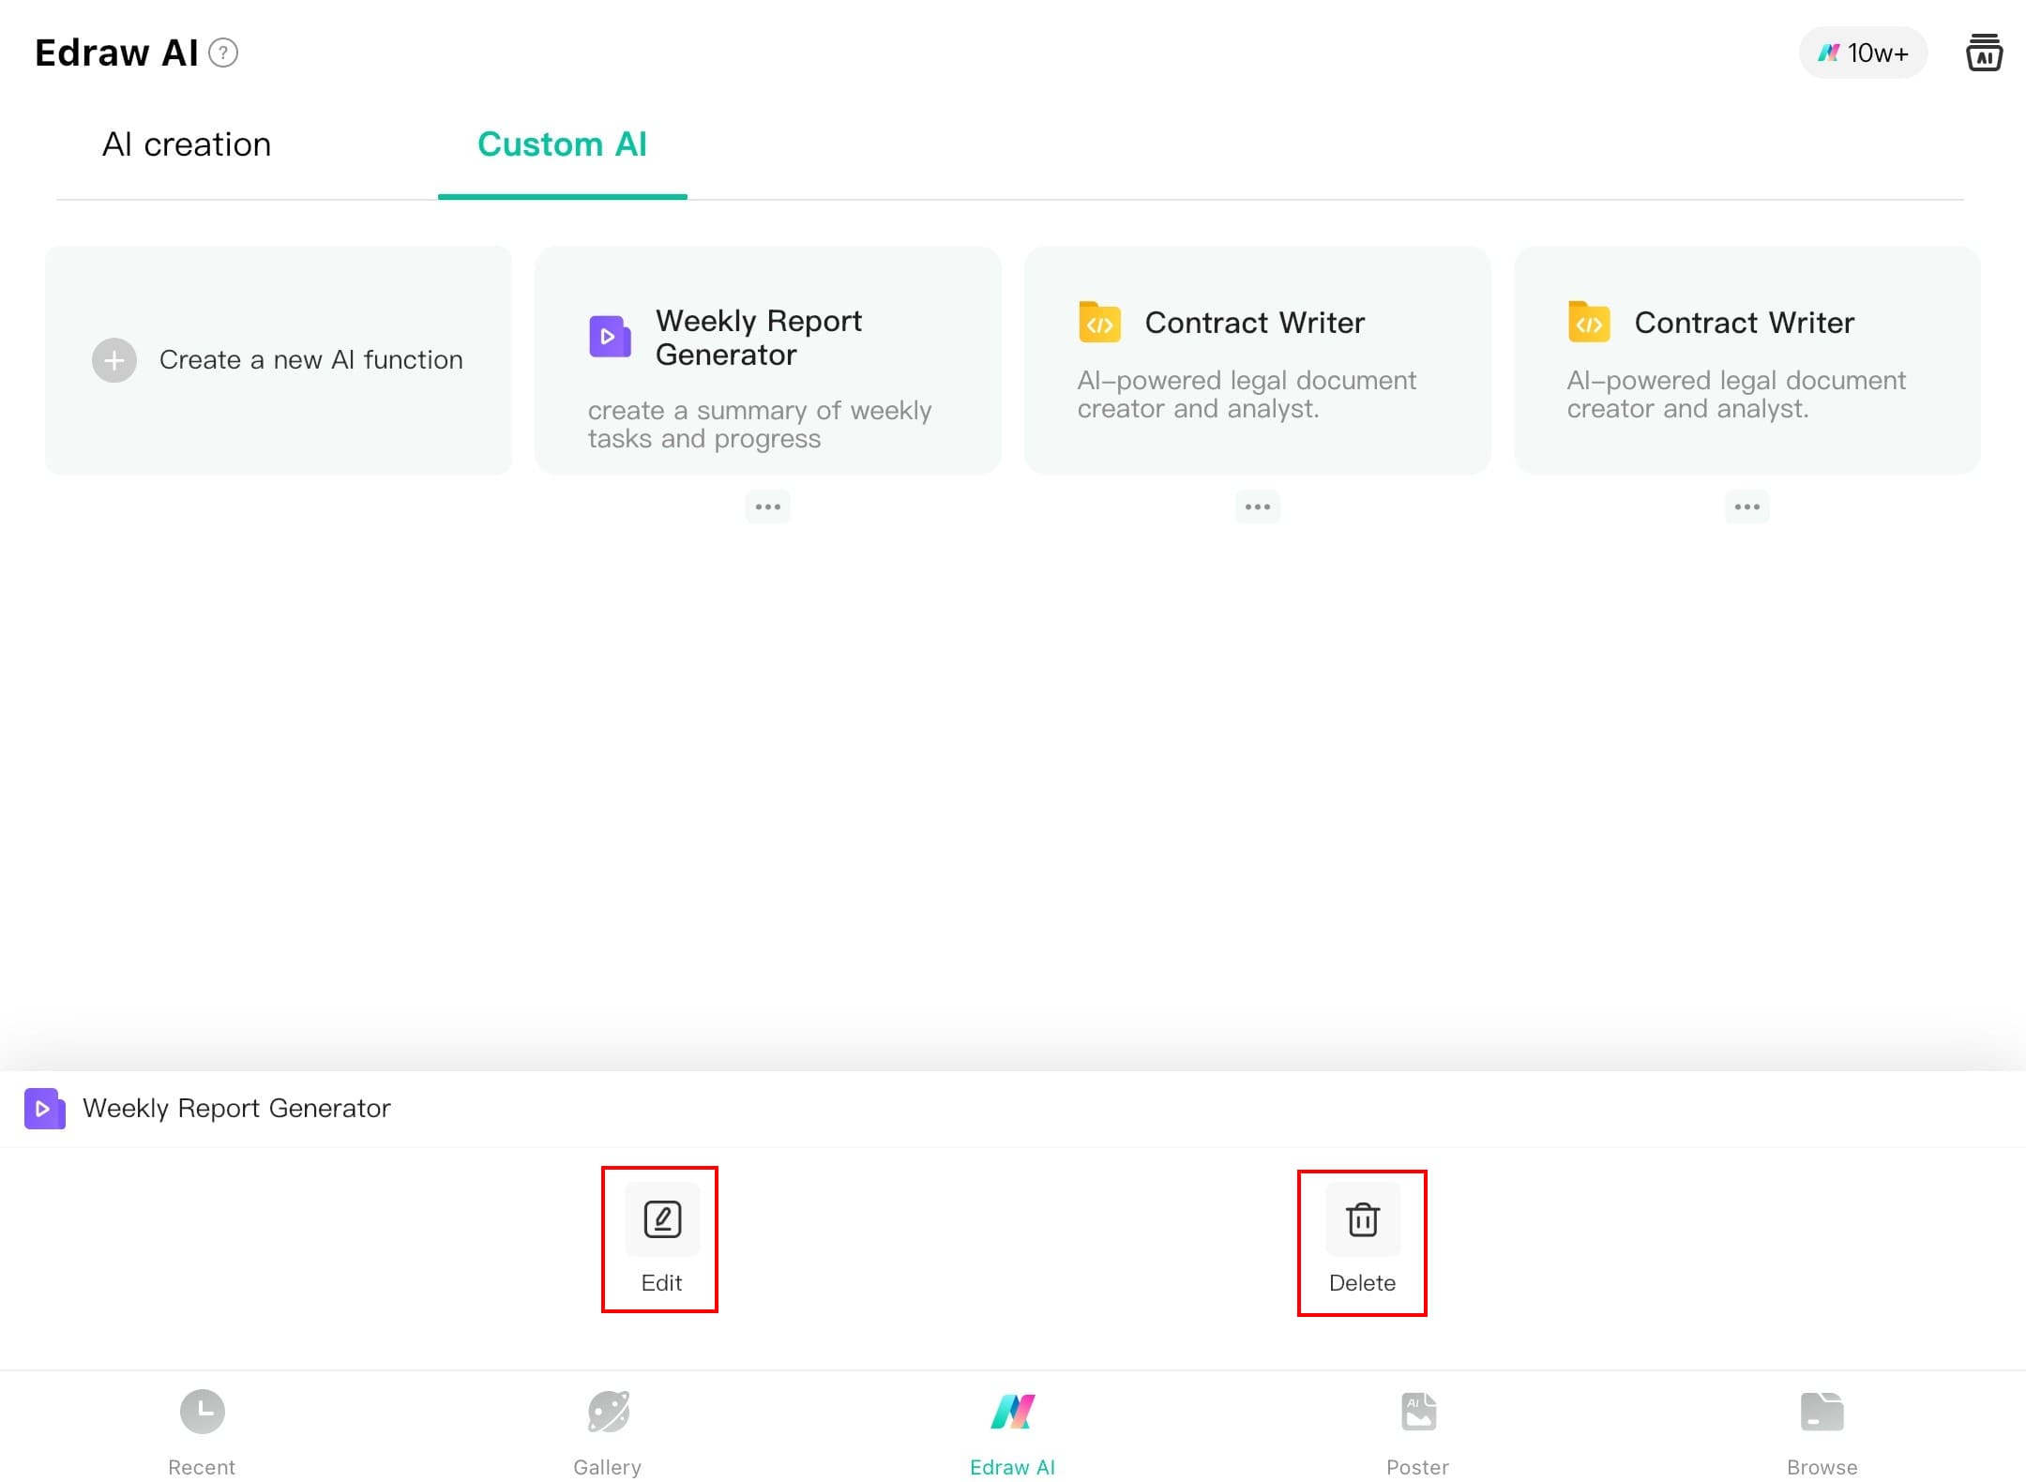
Task: Select the Custom AI tab
Action: tap(562, 144)
